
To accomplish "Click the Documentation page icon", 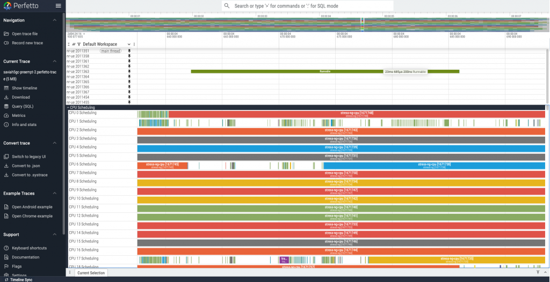I will click(x=6, y=257).
